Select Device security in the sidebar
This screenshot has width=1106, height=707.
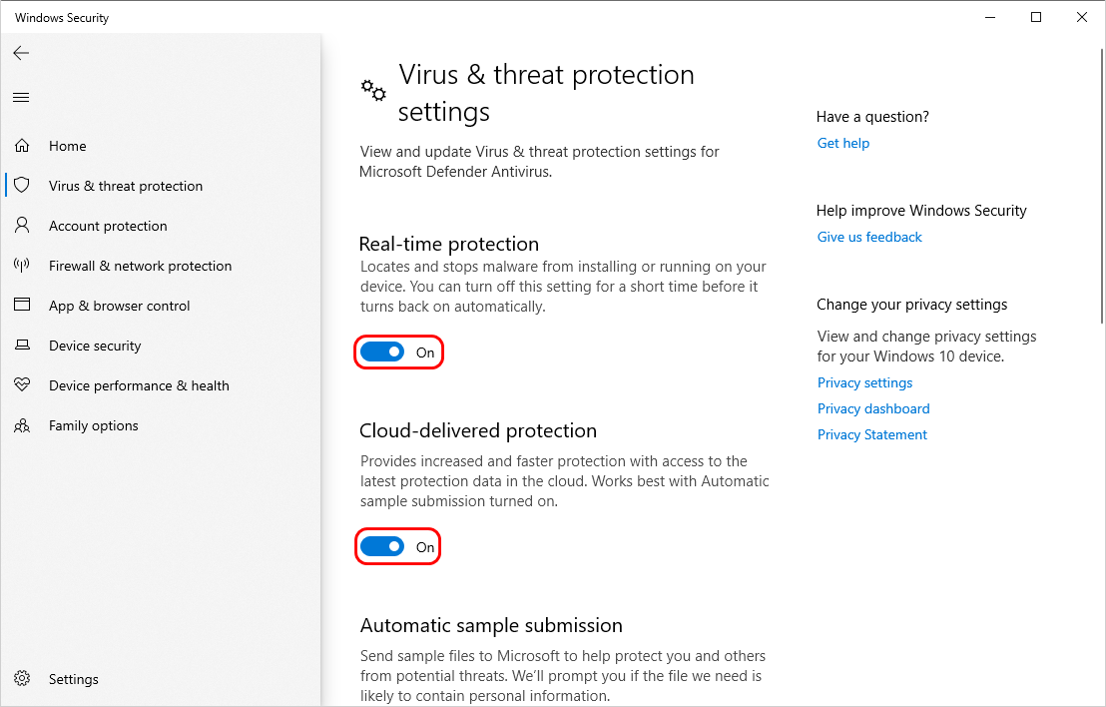(95, 346)
